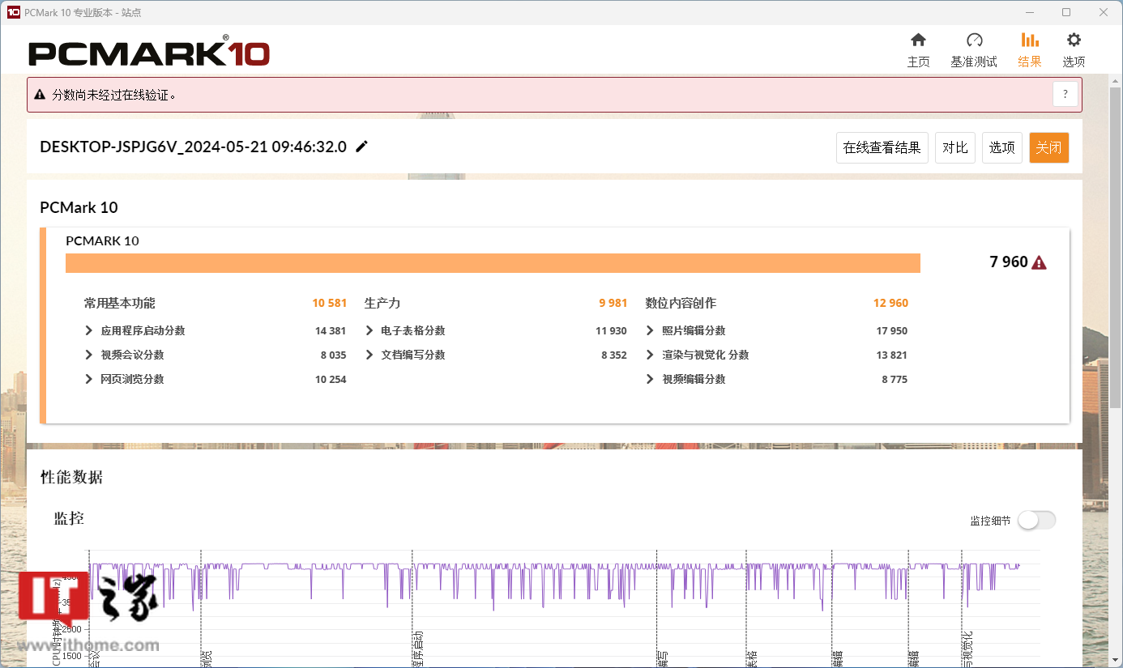
Task: Click the pencil icon to rename result
Action: click(362, 147)
